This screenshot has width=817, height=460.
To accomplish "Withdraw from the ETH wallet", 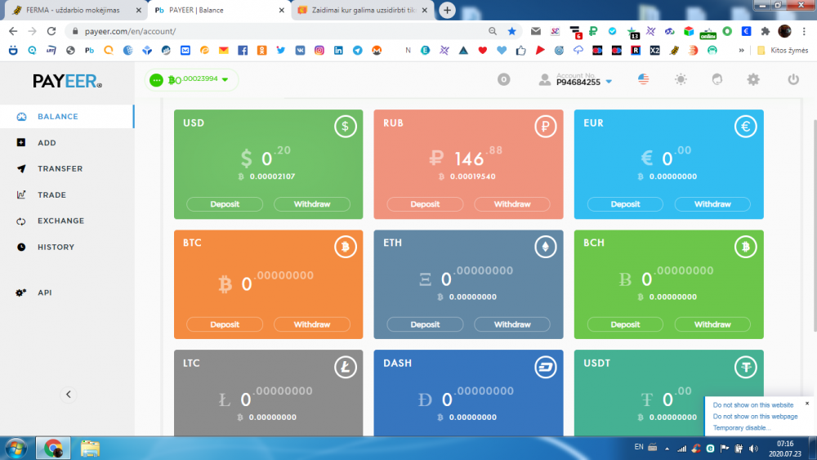I will coord(512,324).
